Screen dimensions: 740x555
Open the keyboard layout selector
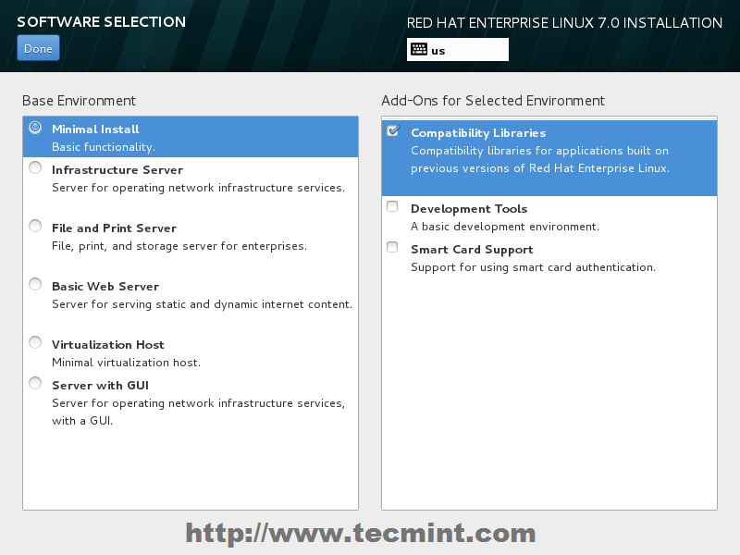[x=457, y=49]
